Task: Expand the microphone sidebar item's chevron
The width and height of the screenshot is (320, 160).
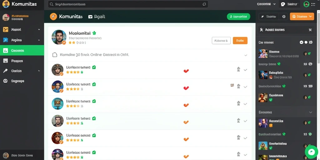Action: pos(39,71)
